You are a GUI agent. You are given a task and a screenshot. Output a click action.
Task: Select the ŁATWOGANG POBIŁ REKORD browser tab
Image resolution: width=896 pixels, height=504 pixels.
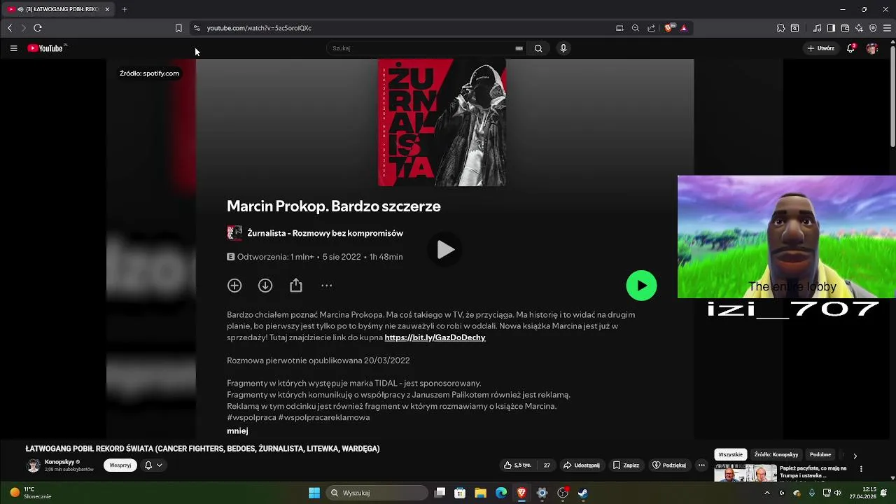pos(59,9)
